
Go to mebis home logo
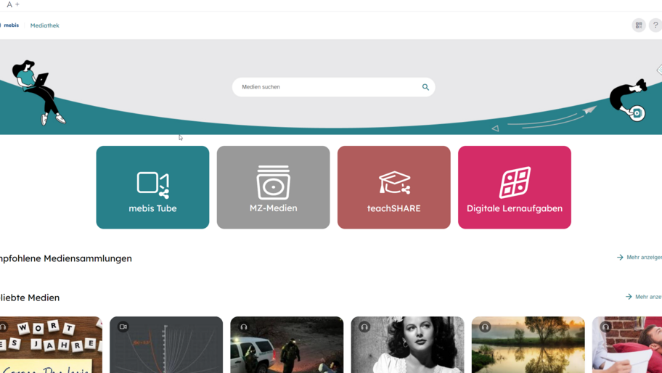pyautogui.click(x=10, y=25)
